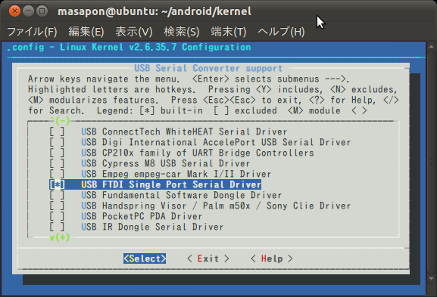Screen dimensions: 437x297
Task: Click the v(+) scroll-down indicator
Action: 60,237
